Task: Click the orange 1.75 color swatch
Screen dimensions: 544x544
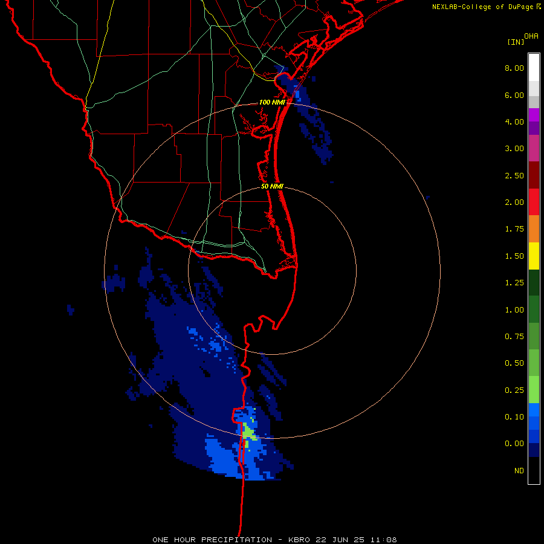Action: pos(534,229)
